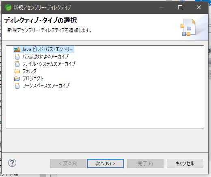Click the green Spring leaf title bar icon
211x177 pixels.
click(8, 7)
